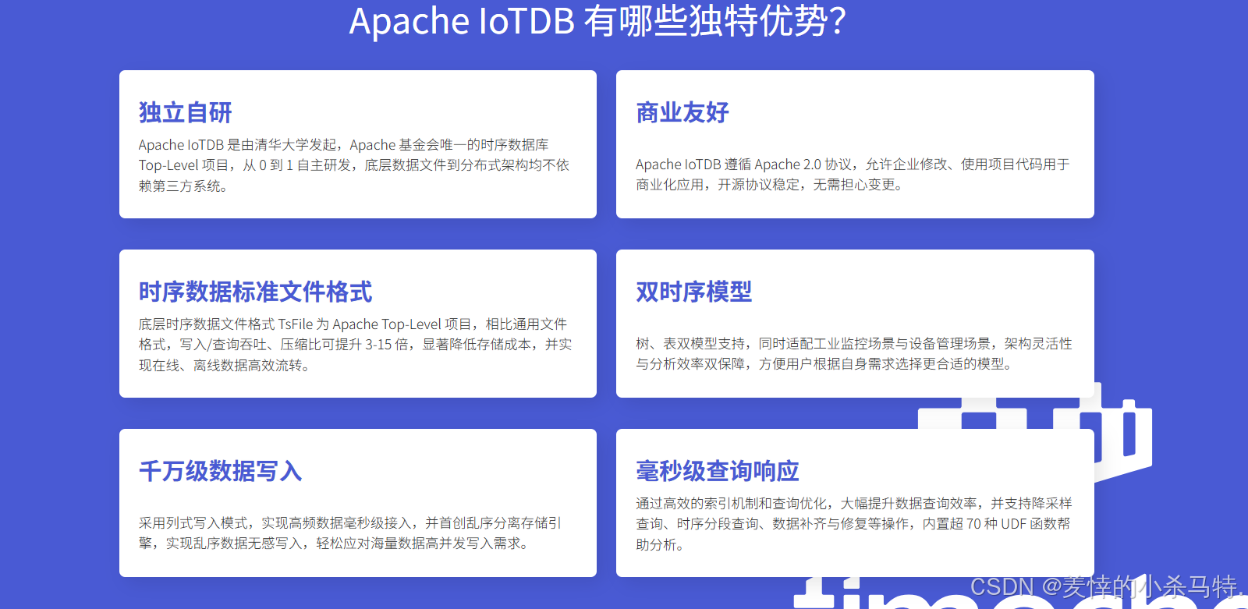Click the card title "独立自研"
The width and height of the screenshot is (1248, 609).
tap(186, 112)
